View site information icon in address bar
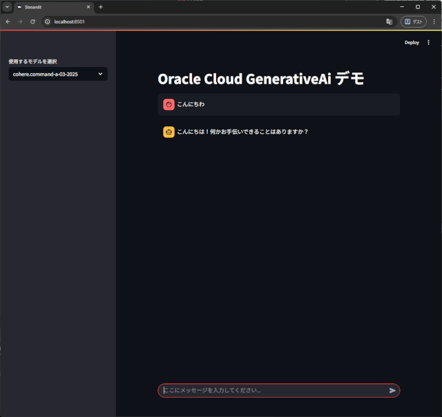The image size is (442, 417). tap(48, 21)
